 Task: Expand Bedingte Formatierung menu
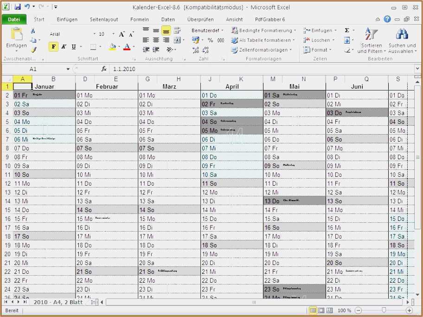click(263, 30)
